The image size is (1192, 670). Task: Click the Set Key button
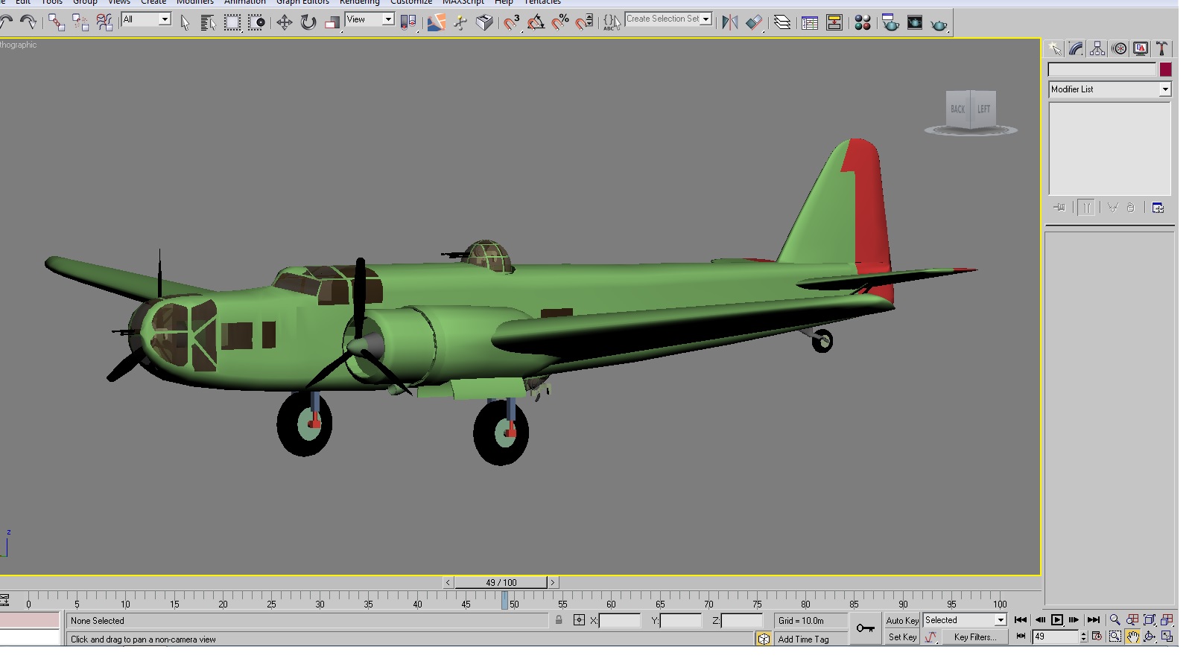click(x=902, y=637)
